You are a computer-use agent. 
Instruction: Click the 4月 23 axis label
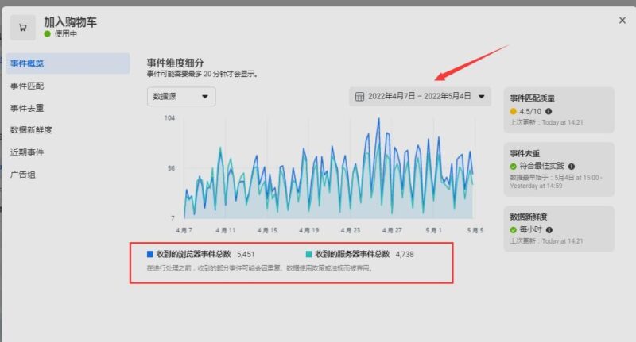click(351, 230)
